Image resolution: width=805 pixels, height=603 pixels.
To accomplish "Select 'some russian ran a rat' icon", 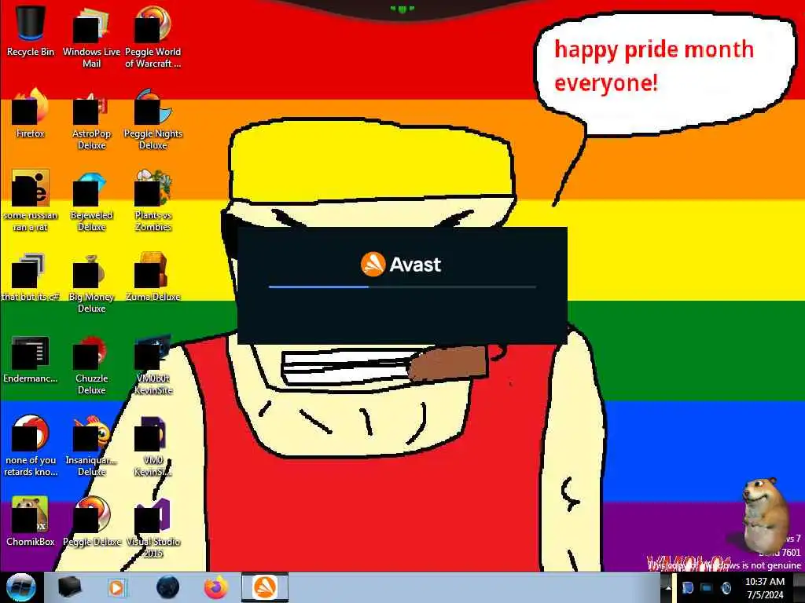I will 31,201.
